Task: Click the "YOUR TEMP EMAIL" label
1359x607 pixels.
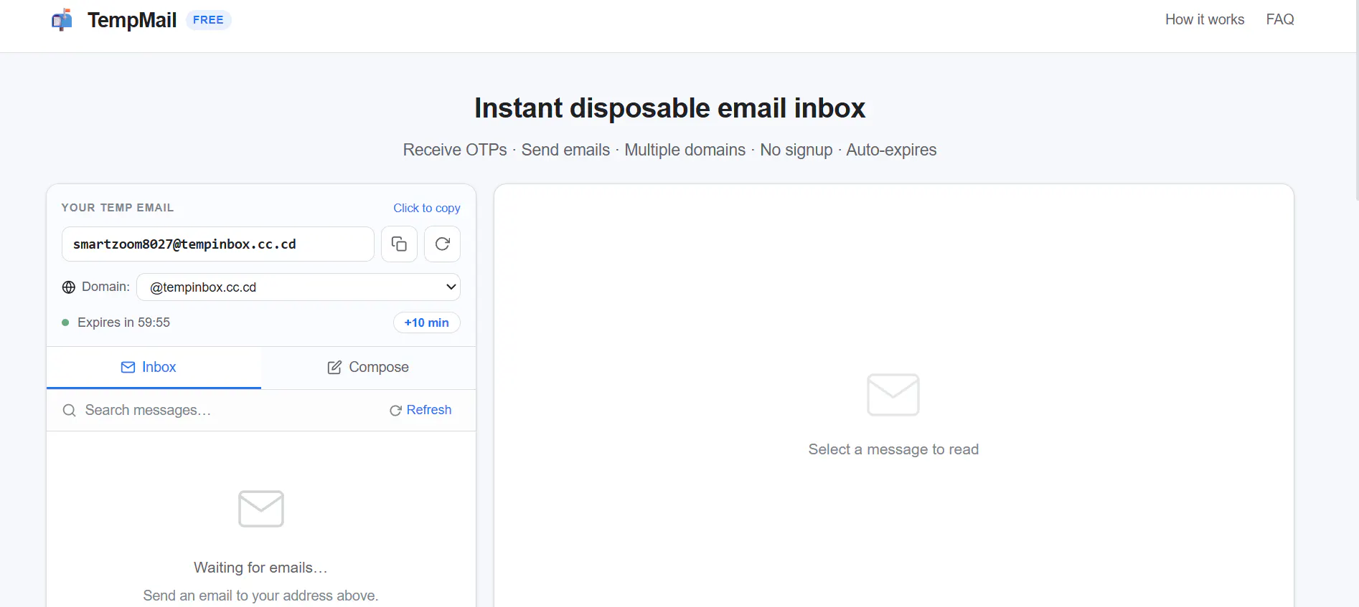Action: tap(118, 208)
